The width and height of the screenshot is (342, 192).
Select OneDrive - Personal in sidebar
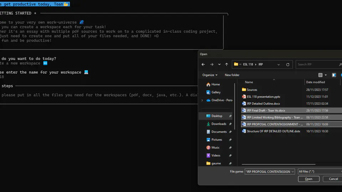coord(219,100)
